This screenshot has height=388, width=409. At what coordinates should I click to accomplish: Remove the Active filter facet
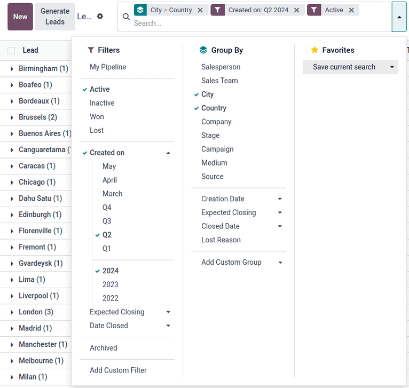tap(351, 10)
